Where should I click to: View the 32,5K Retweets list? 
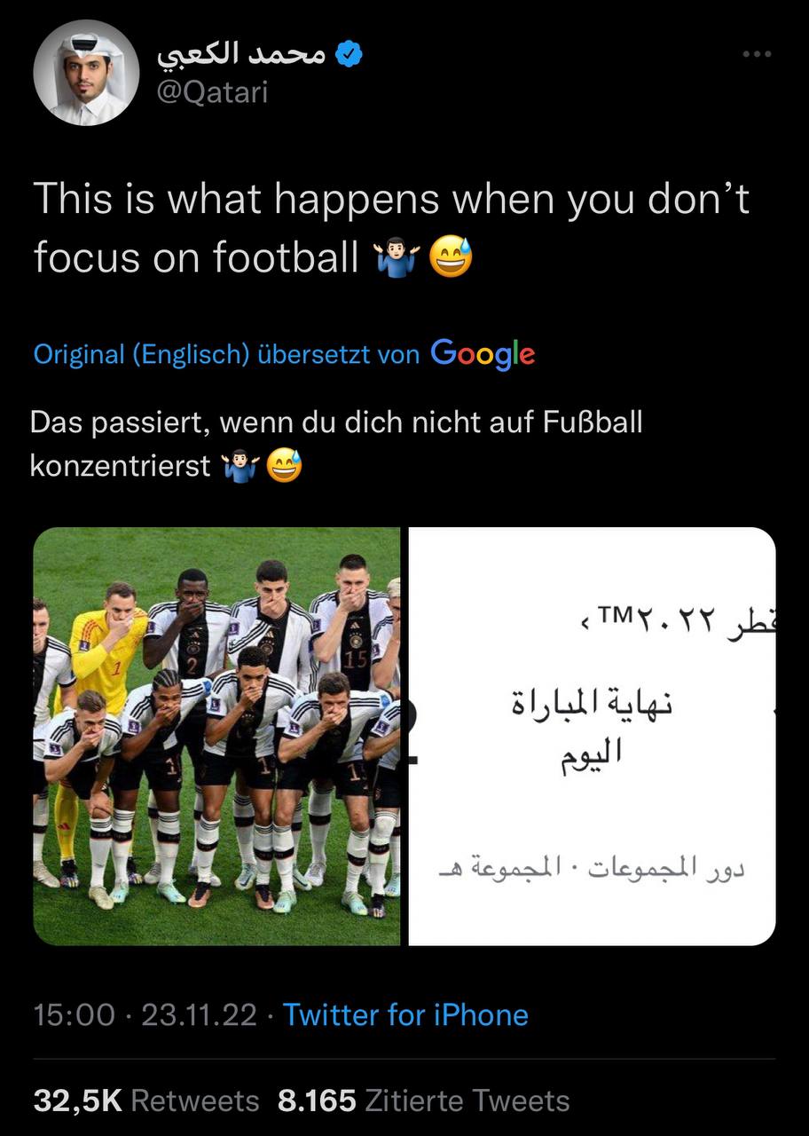click(146, 1100)
